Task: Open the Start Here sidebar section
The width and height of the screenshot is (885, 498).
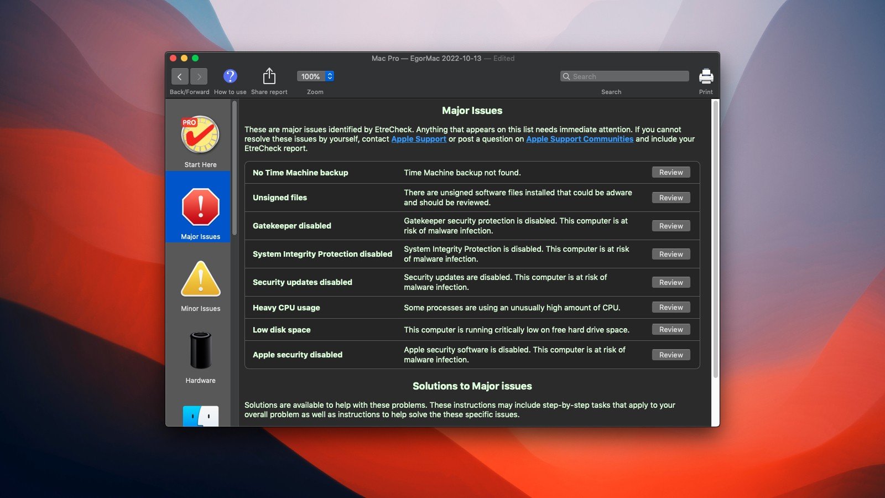Action: 200,141
